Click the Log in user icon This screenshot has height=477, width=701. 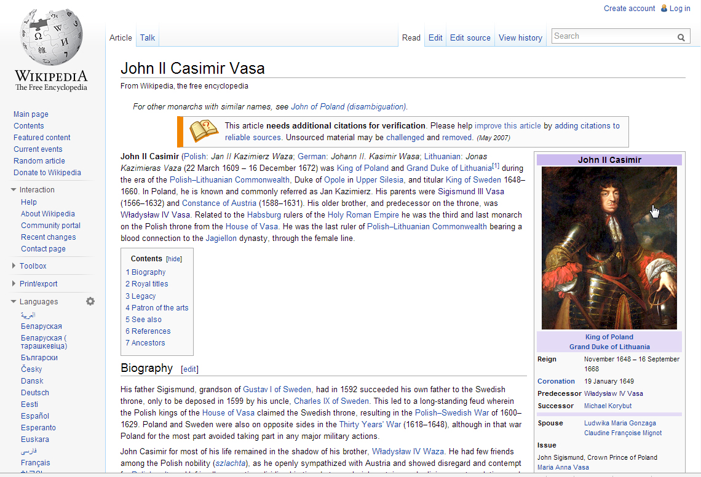point(664,8)
